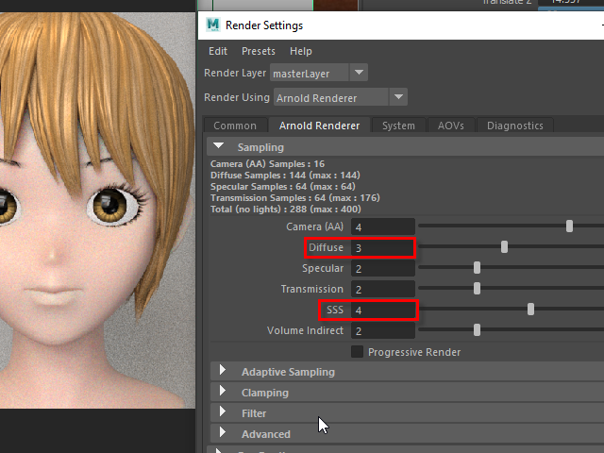Viewport: 604px width, 453px height.
Task: Click the Diffuse samples input field
Action: click(381, 248)
